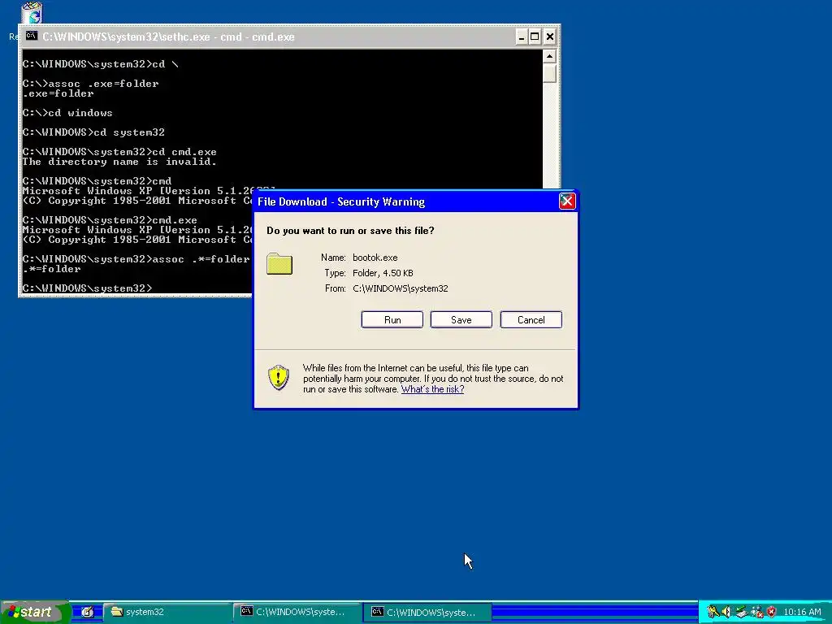Image resolution: width=832 pixels, height=624 pixels.
Task: Cancel the file download dialog
Action: point(531,320)
